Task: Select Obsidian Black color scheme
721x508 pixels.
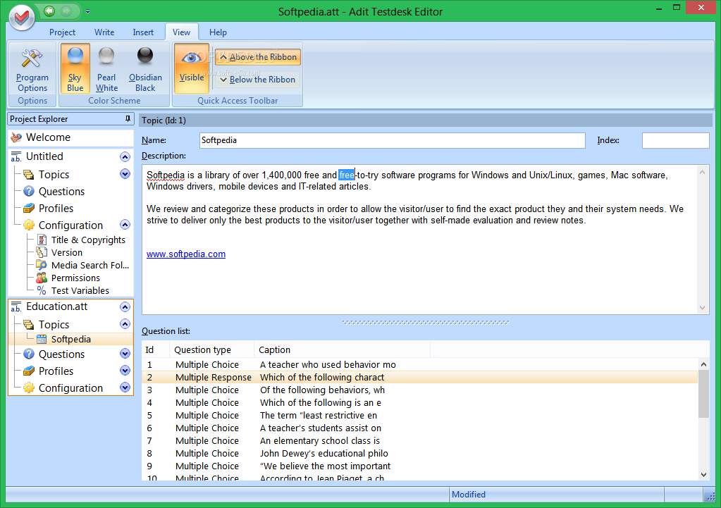Action: click(x=145, y=69)
